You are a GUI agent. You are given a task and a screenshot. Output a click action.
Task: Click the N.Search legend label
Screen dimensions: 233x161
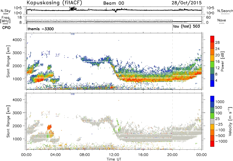[x=225, y=11]
